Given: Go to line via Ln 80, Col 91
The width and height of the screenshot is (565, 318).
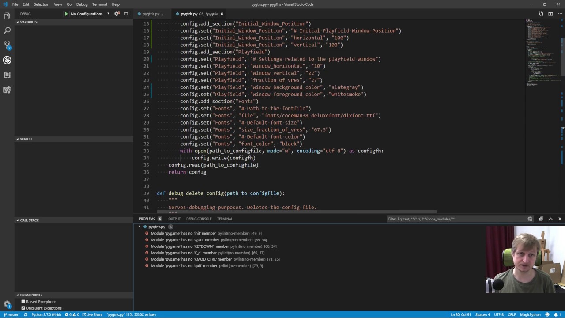Looking at the screenshot, I should click(x=461, y=314).
